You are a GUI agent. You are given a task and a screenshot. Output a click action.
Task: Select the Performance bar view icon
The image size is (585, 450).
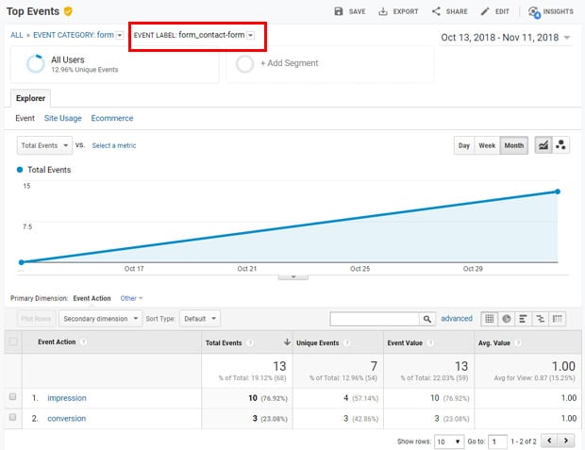(x=523, y=319)
